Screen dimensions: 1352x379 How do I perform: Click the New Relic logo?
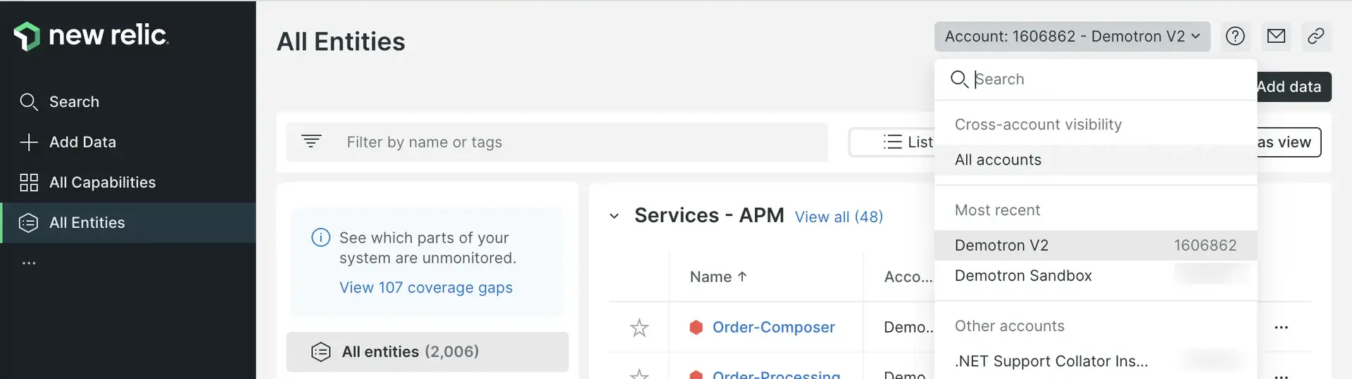[x=91, y=35]
